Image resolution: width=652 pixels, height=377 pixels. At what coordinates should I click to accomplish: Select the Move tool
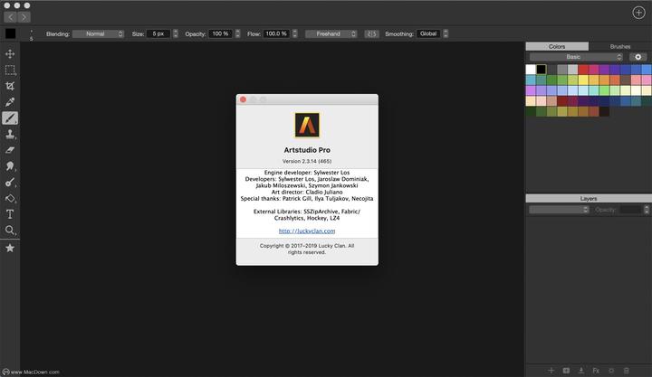coord(10,54)
